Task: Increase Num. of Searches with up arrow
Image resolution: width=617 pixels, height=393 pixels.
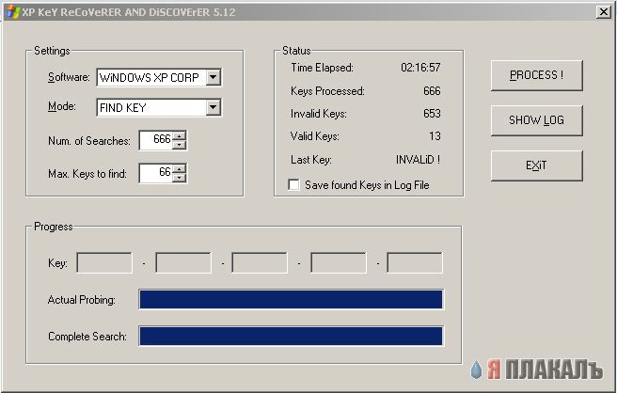Action: (x=179, y=136)
